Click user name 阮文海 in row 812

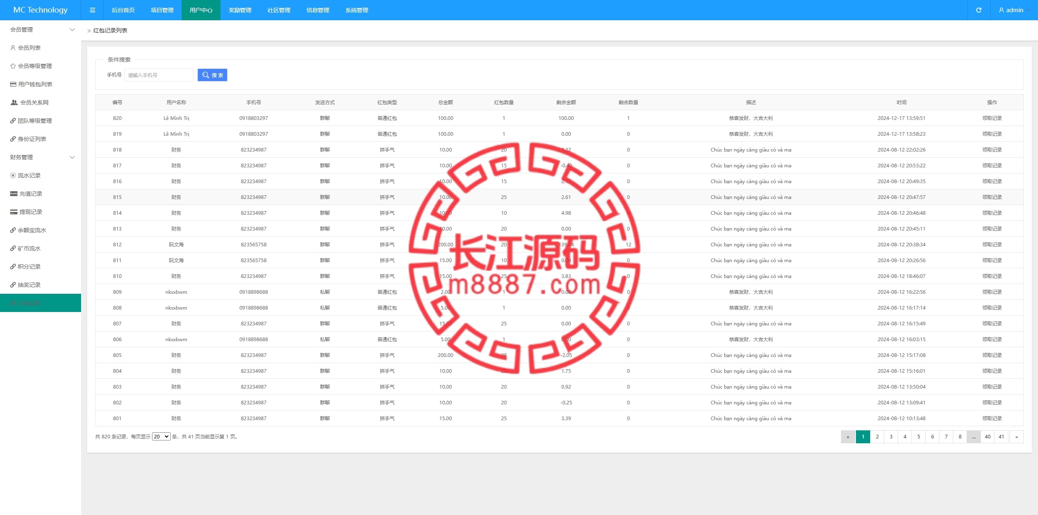click(x=176, y=245)
